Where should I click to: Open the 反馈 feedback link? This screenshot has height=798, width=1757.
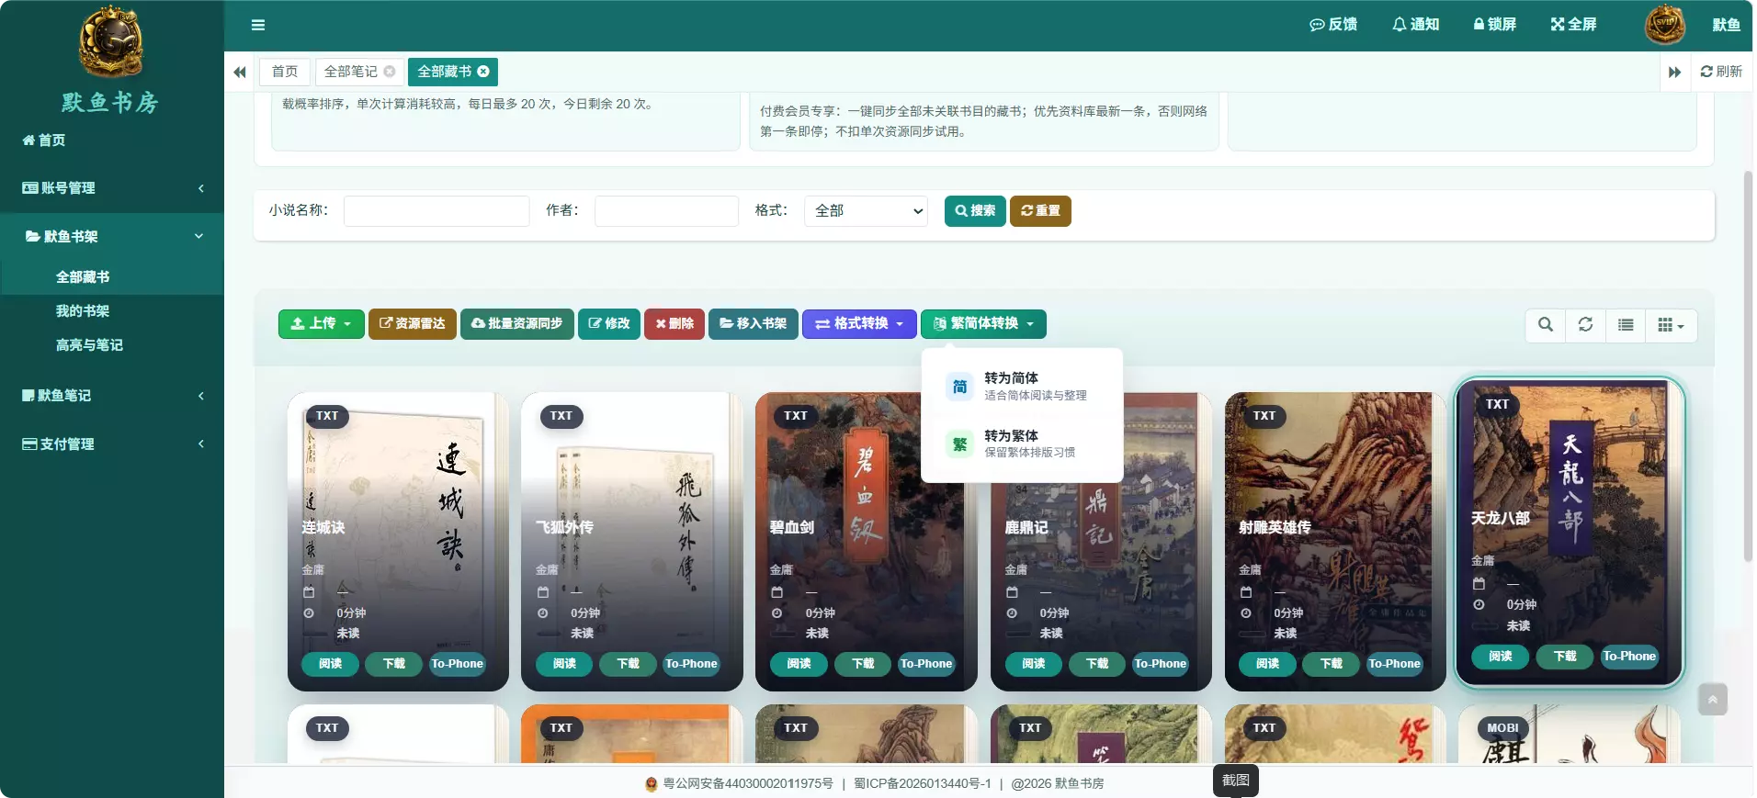point(1333,25)
